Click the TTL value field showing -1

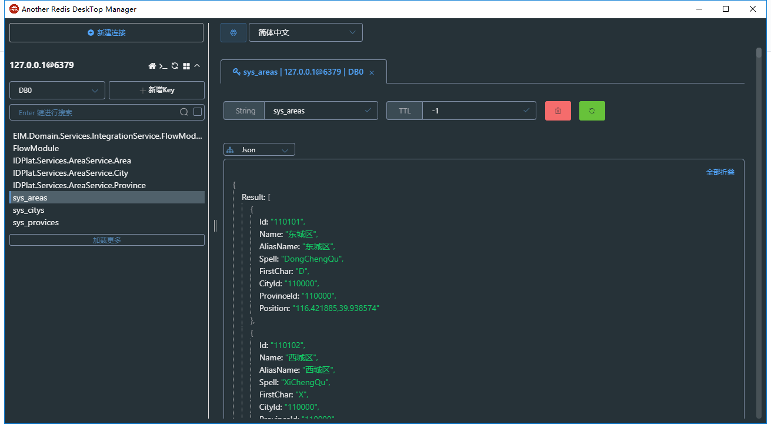coord(479,111)
